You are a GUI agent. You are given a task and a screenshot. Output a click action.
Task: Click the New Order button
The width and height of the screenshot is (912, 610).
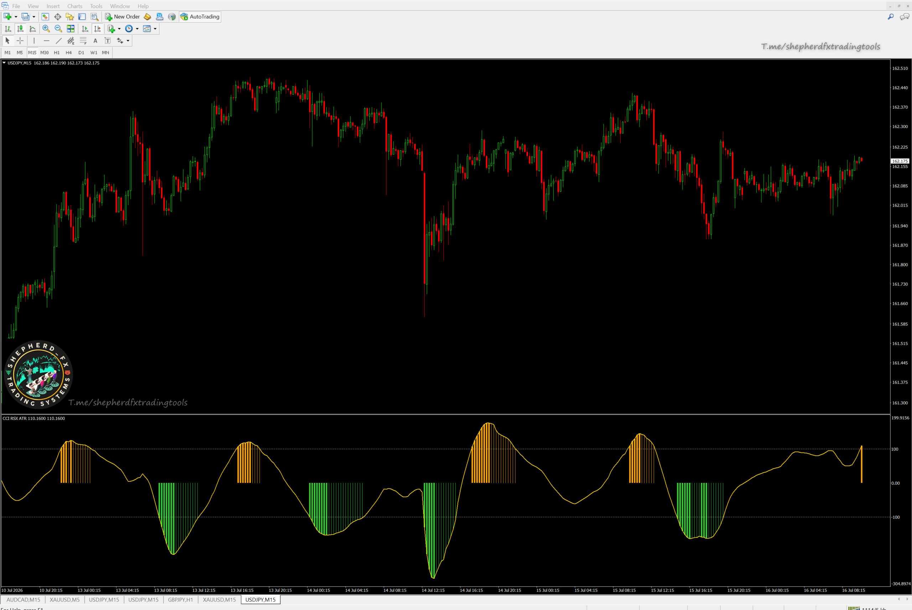click(x=122, y=17)
